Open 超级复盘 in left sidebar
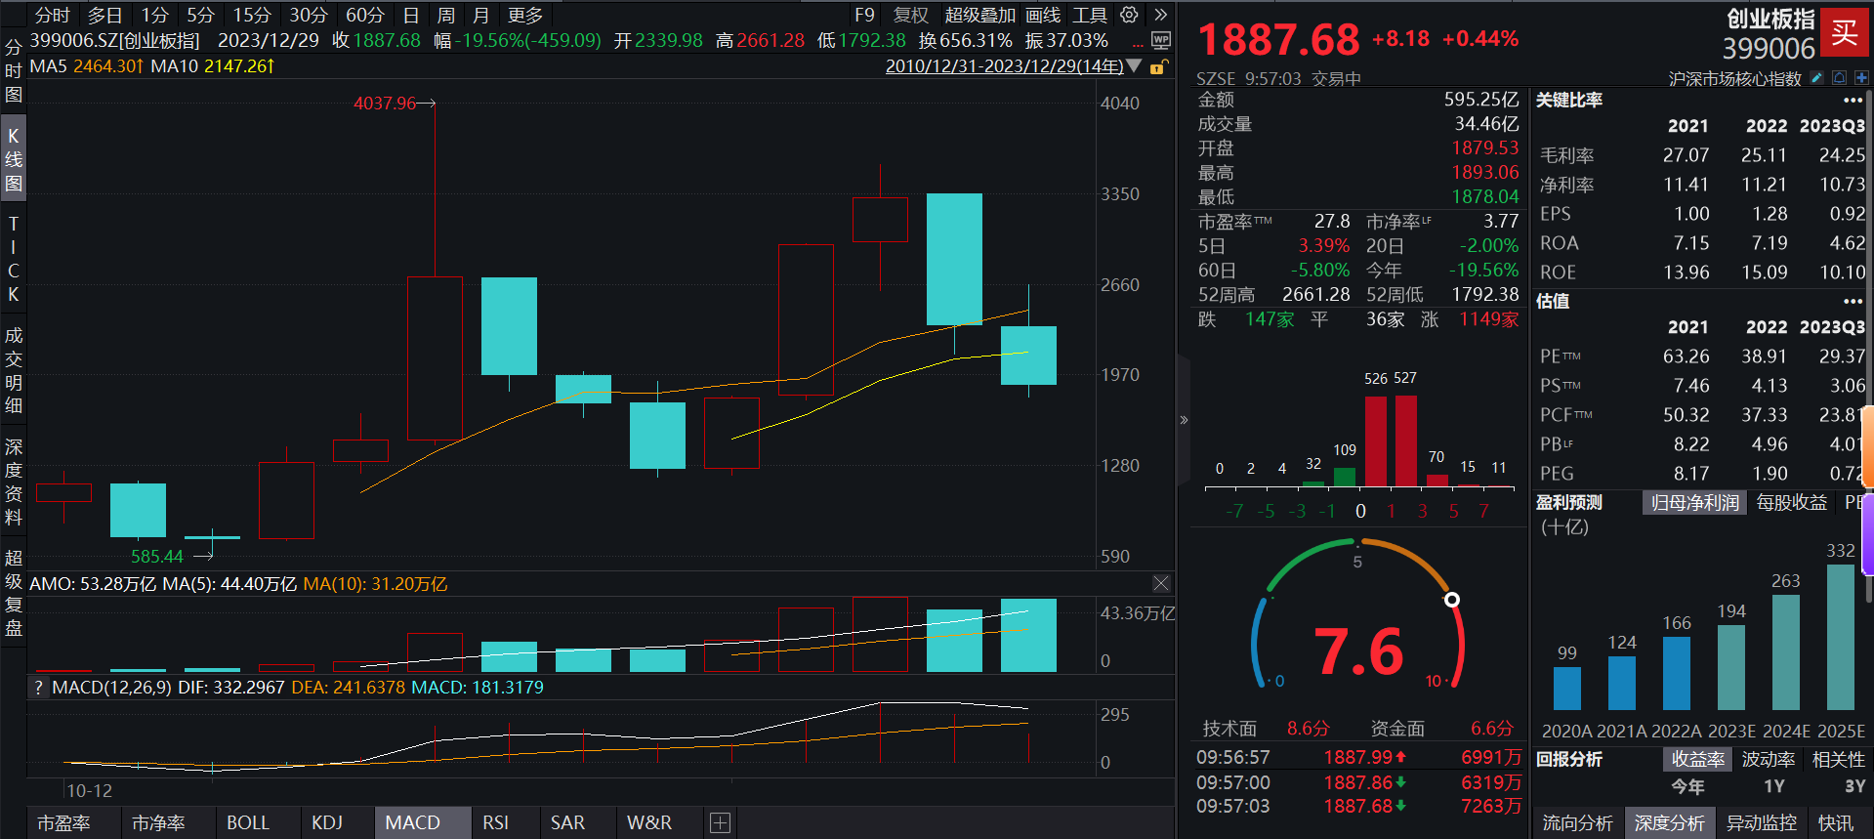 point(14,593)
